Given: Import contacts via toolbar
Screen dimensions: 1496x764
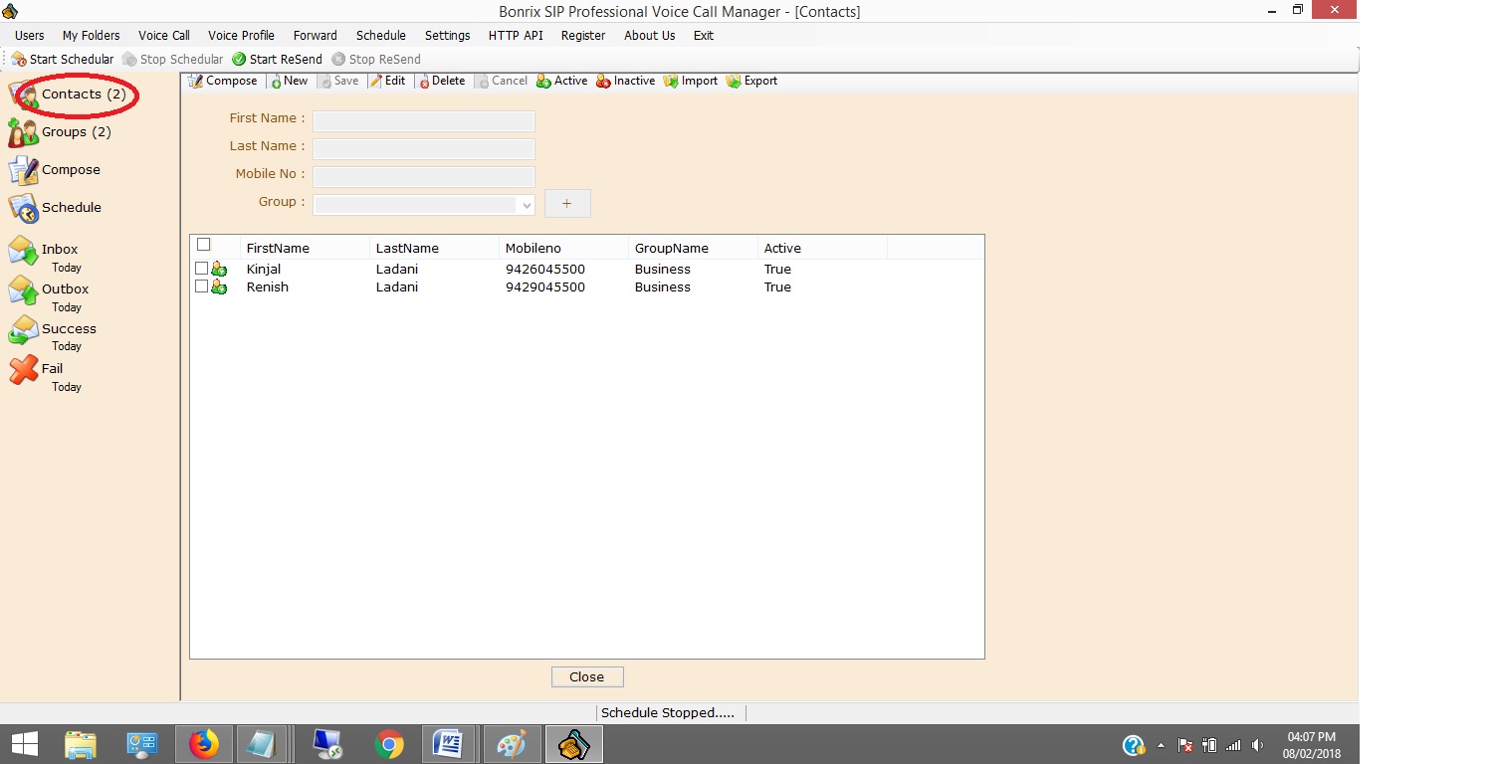Looking at the screenshot, I should click(691, 81).
